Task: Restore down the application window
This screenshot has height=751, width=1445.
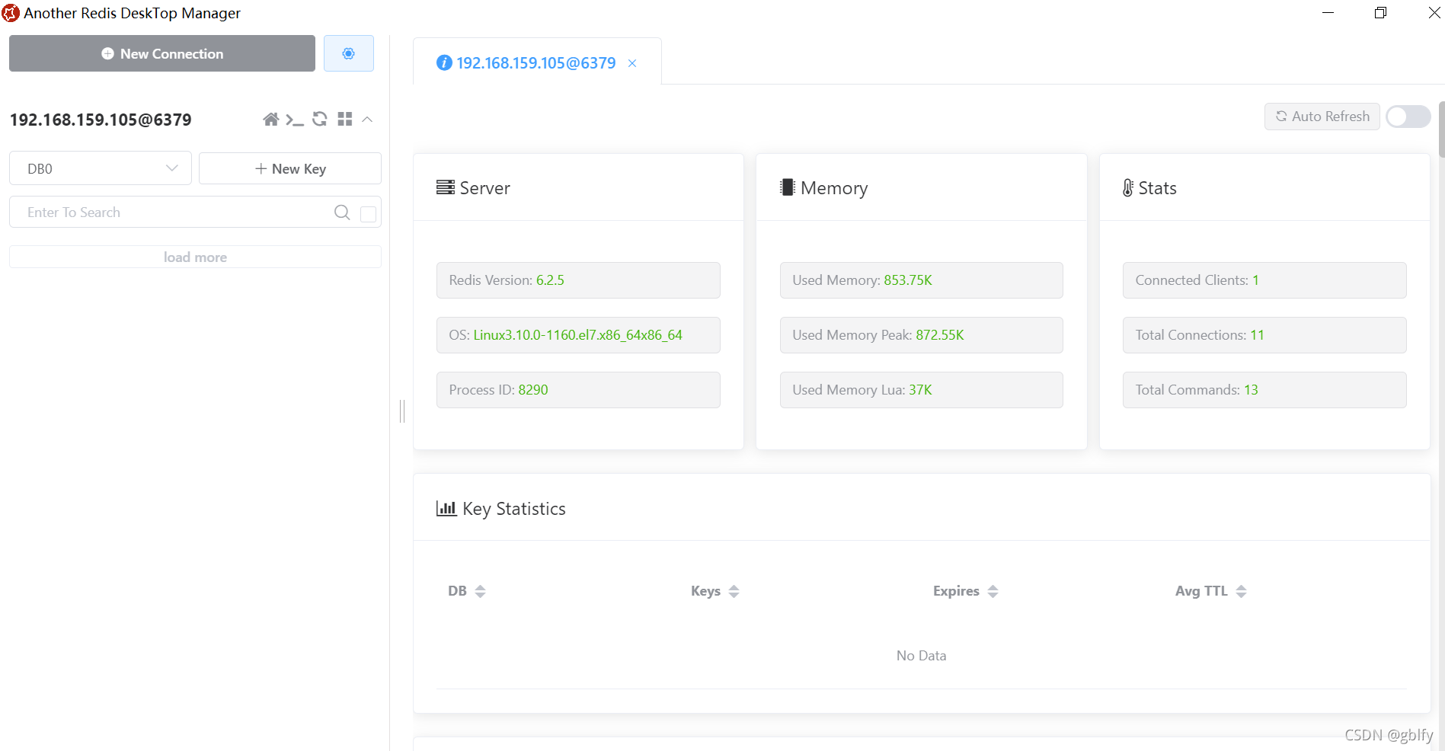Action: pyautogui.click(x=1380, y=13)
